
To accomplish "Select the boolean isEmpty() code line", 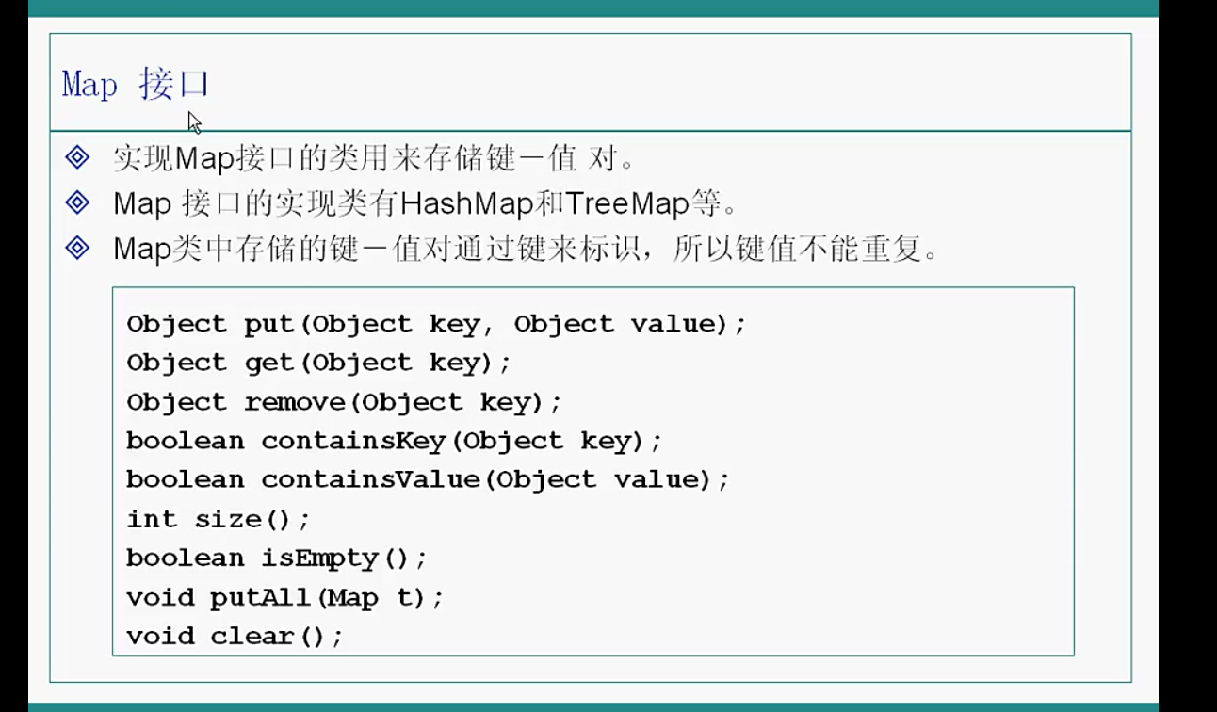I will (x=277, y=558).
